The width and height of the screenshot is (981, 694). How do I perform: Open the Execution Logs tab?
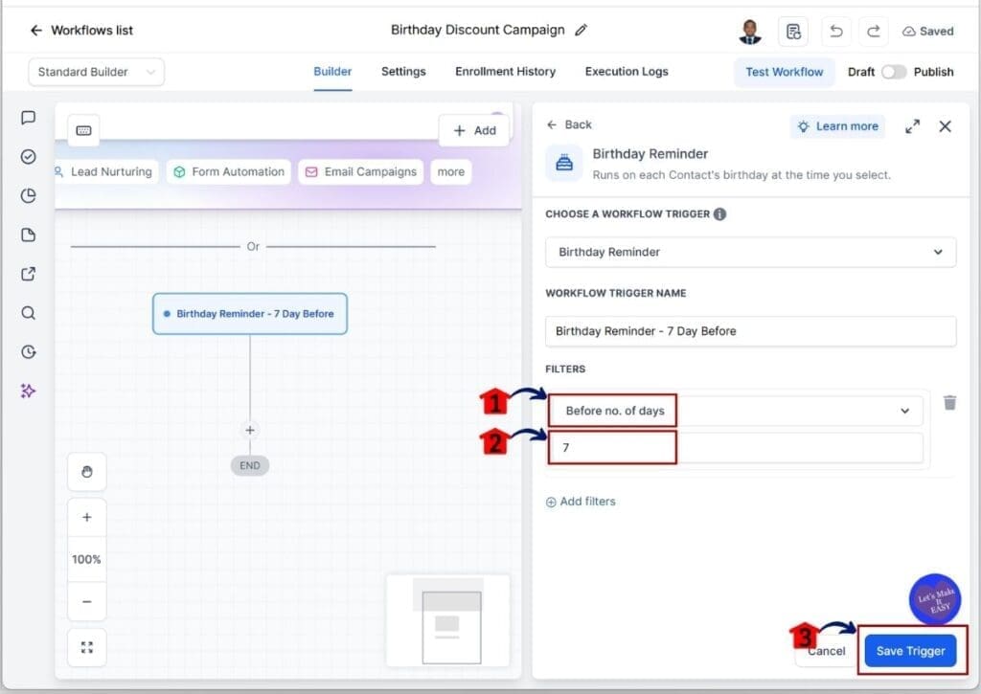pos(627,71)
